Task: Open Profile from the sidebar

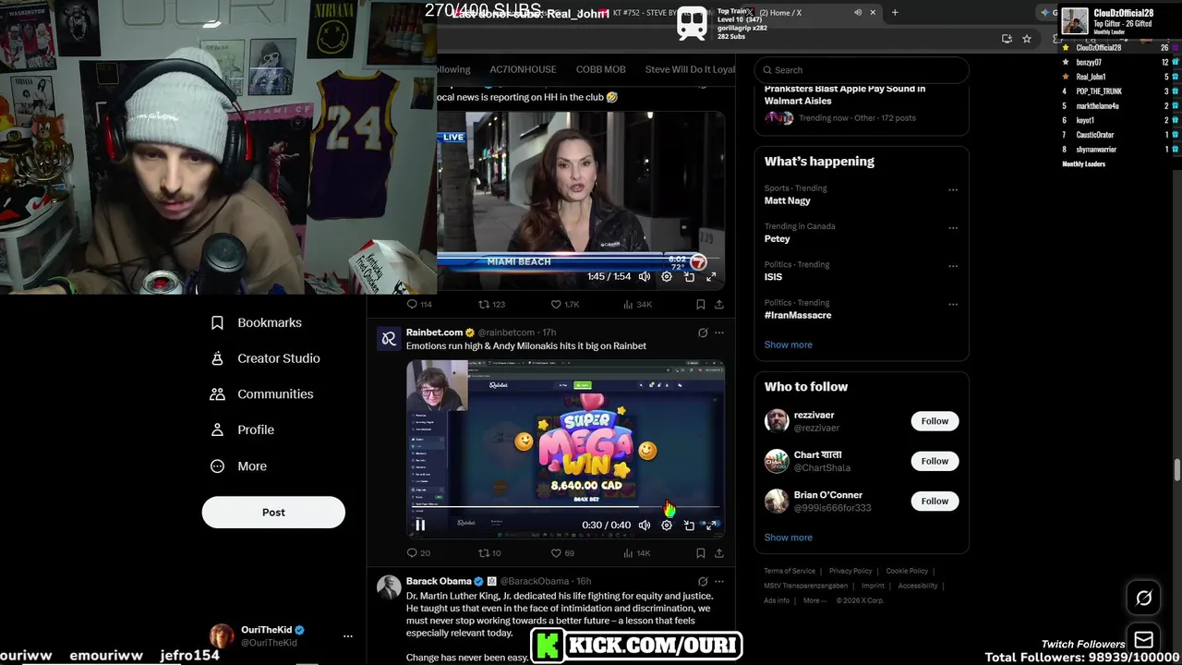Action: click(242, 429)
